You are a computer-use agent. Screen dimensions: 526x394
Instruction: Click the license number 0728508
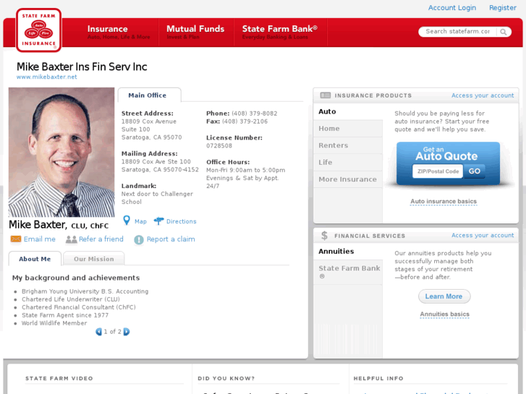point(219,146)
